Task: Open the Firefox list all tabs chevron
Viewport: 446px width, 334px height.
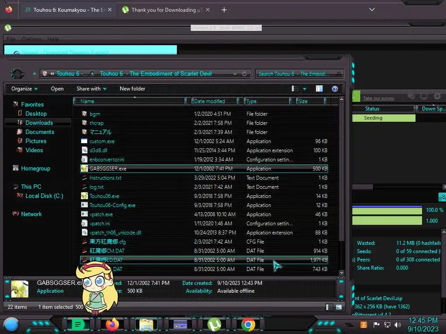Action: pyautogui.click(x=372, y=10)
